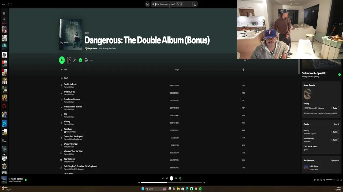The width and height of the screenshot is (343, 192).
Task: Open the album preview thumbnail beside play button
Action: [x=69, y=60]
